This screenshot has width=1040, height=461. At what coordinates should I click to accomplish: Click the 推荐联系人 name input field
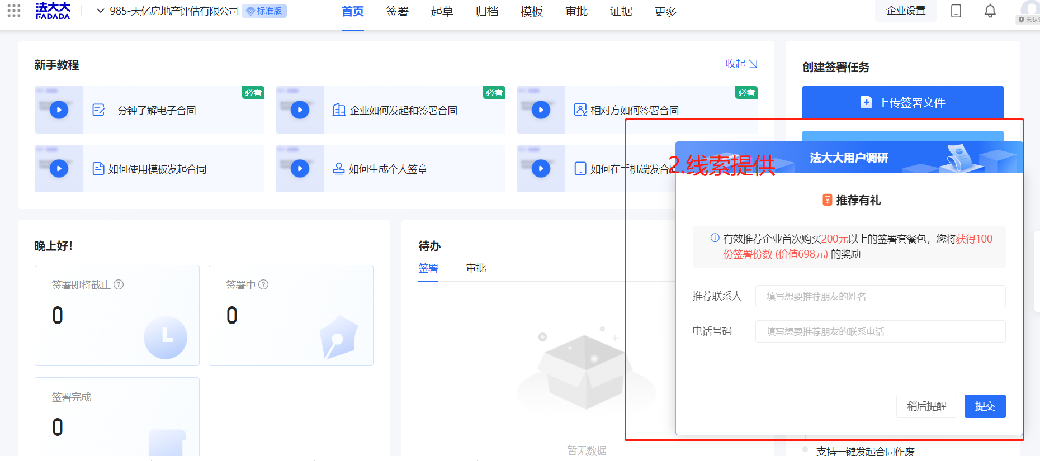pos(881,296)
